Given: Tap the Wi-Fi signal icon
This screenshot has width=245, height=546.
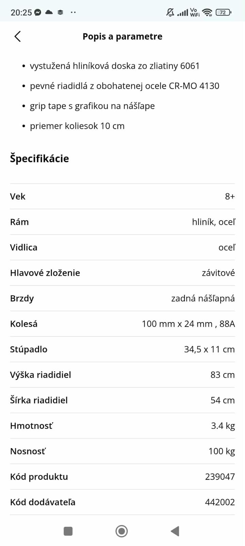Looking at the screenshot, I should (x=207, y=13).
